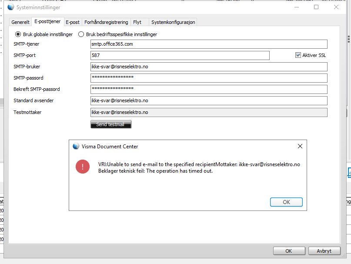This screenshot has width=351, height=264.
Task: Click the Aktiver SSL label text
Action: [x=314, y=55]
